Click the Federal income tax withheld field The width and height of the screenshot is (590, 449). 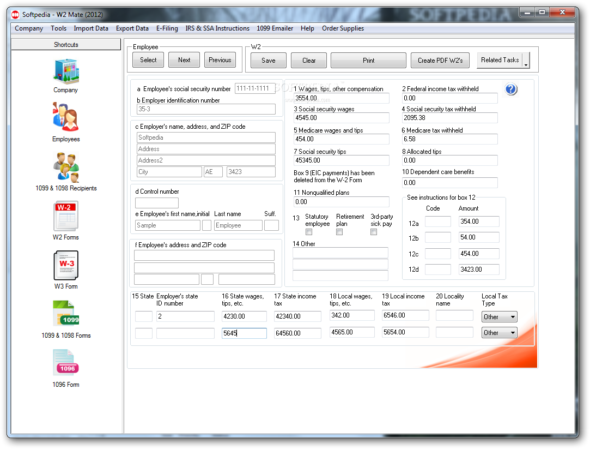pyautogui.click(x=449, y=98)
